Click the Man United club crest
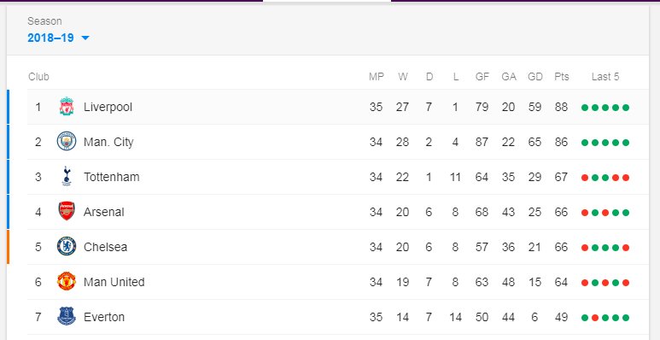This screenshot has height=340, width=660. [x=67, y=281]
